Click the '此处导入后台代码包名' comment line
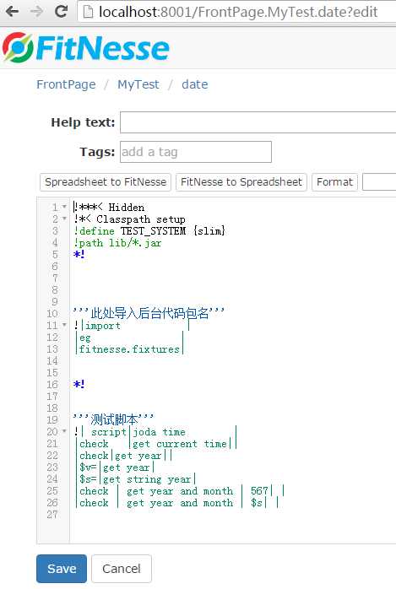 (x=149, y=313)
